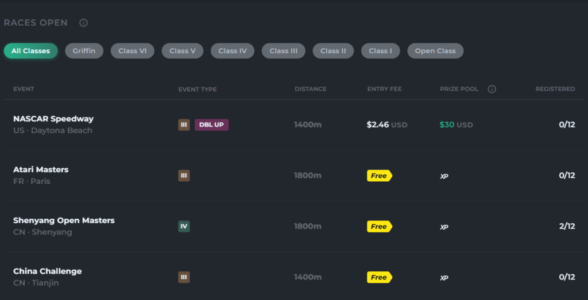Sort the list by Distance column header
The height and width of the screenshot is (300, 588).
[310, 89]
